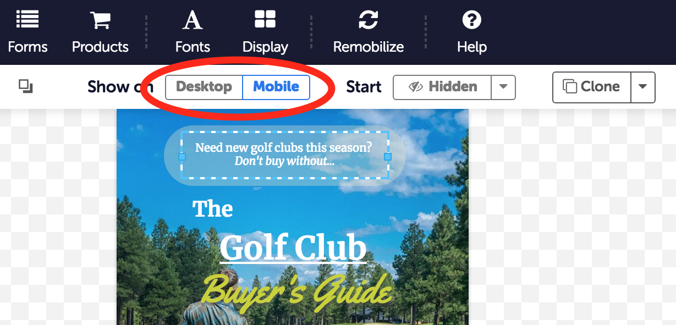This screenshot has width=676, height=325.
Task: Click the Remobilize refresh icon
Action: point(368,20)
